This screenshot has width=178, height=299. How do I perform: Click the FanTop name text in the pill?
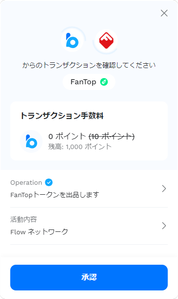tap(83, 82)
